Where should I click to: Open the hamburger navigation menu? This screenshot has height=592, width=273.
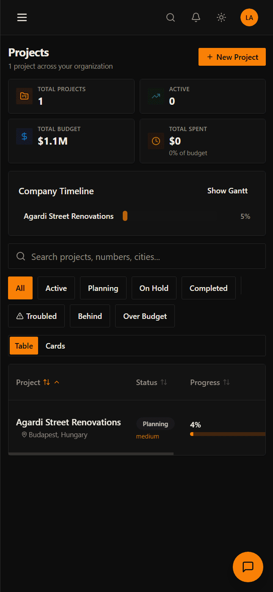pyautogui.click(x=22, y=17)
